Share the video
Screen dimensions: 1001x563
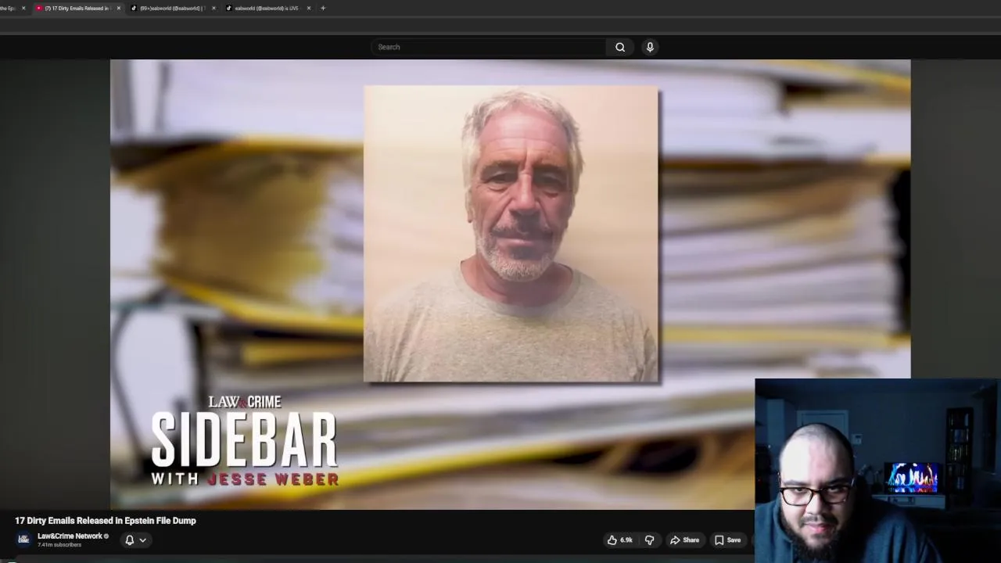coord(684,540)
